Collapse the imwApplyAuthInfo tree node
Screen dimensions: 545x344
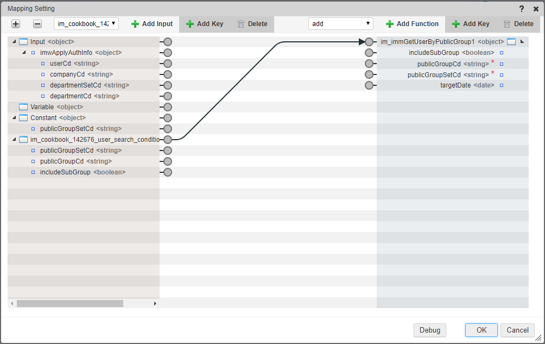(24, 53)
